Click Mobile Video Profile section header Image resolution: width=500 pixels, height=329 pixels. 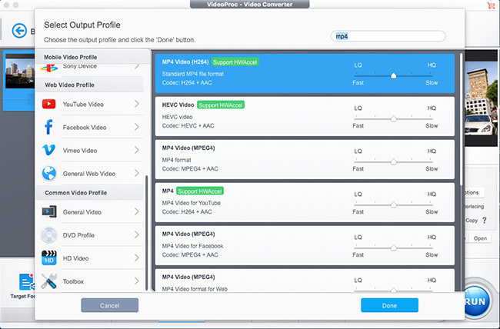71,57
